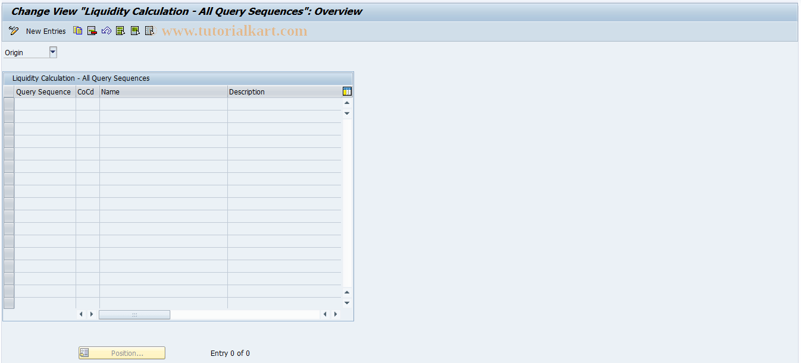Select the first row selection box
801x363 pixels.
click(8, 103)
